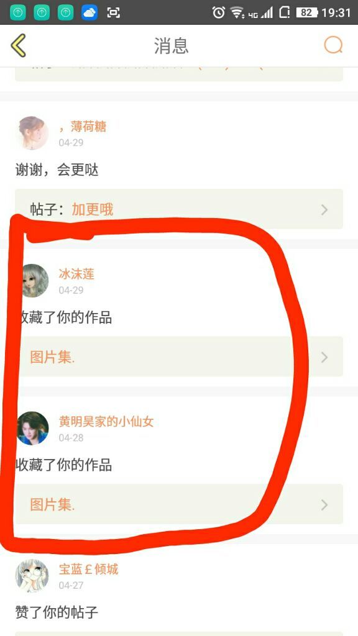Open the post 加更哦

tap(93, 209)
